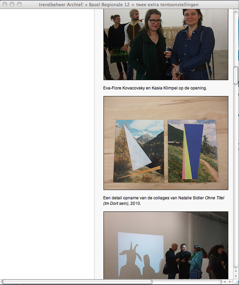Click the vertical scrollbar thumb
The height and width of the screenshot is (285, 239).
click(x=236, y=75)
